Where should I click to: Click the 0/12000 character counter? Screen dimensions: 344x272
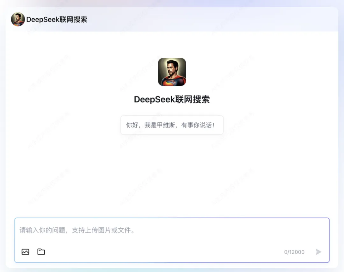click(294, 252)
